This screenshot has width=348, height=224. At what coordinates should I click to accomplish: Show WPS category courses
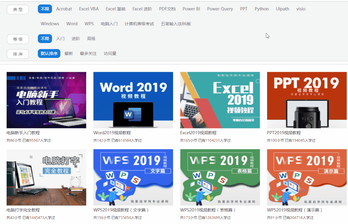89,24
